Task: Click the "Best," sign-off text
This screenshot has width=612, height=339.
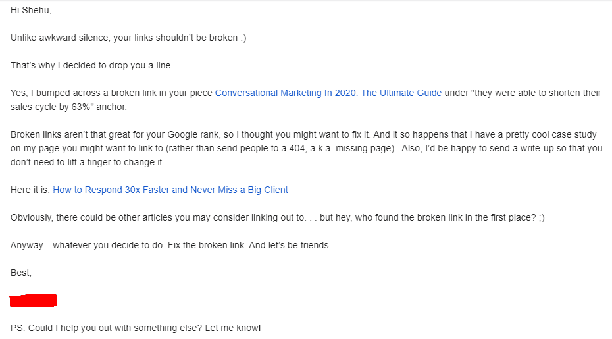Action: click(21, 273)
